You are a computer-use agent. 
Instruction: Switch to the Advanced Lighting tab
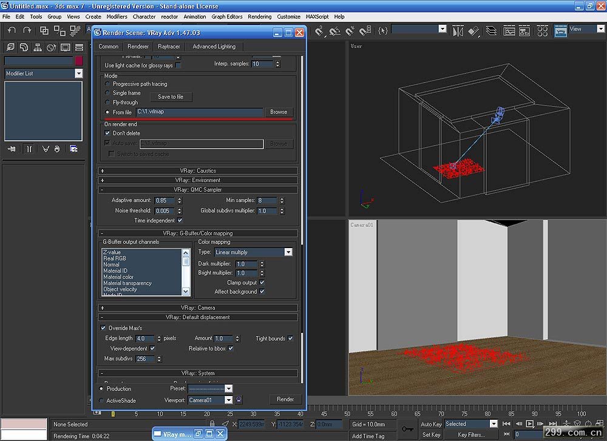[214, 47]
